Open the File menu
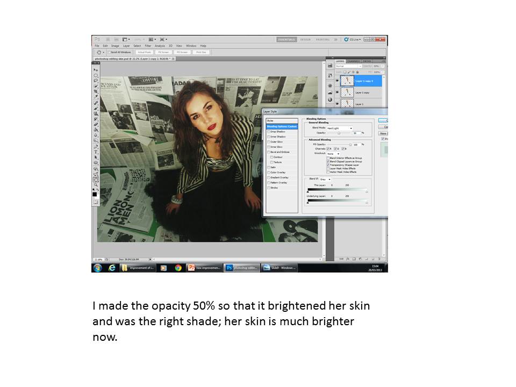Screen dimensions: 516x387 click(97, 46)
